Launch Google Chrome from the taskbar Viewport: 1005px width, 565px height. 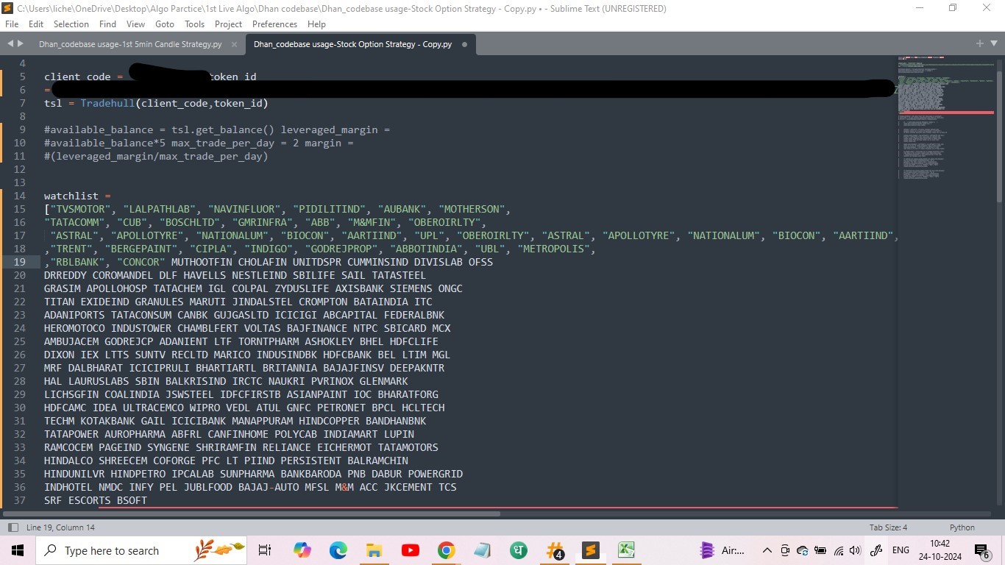click(x=446, y=550)
